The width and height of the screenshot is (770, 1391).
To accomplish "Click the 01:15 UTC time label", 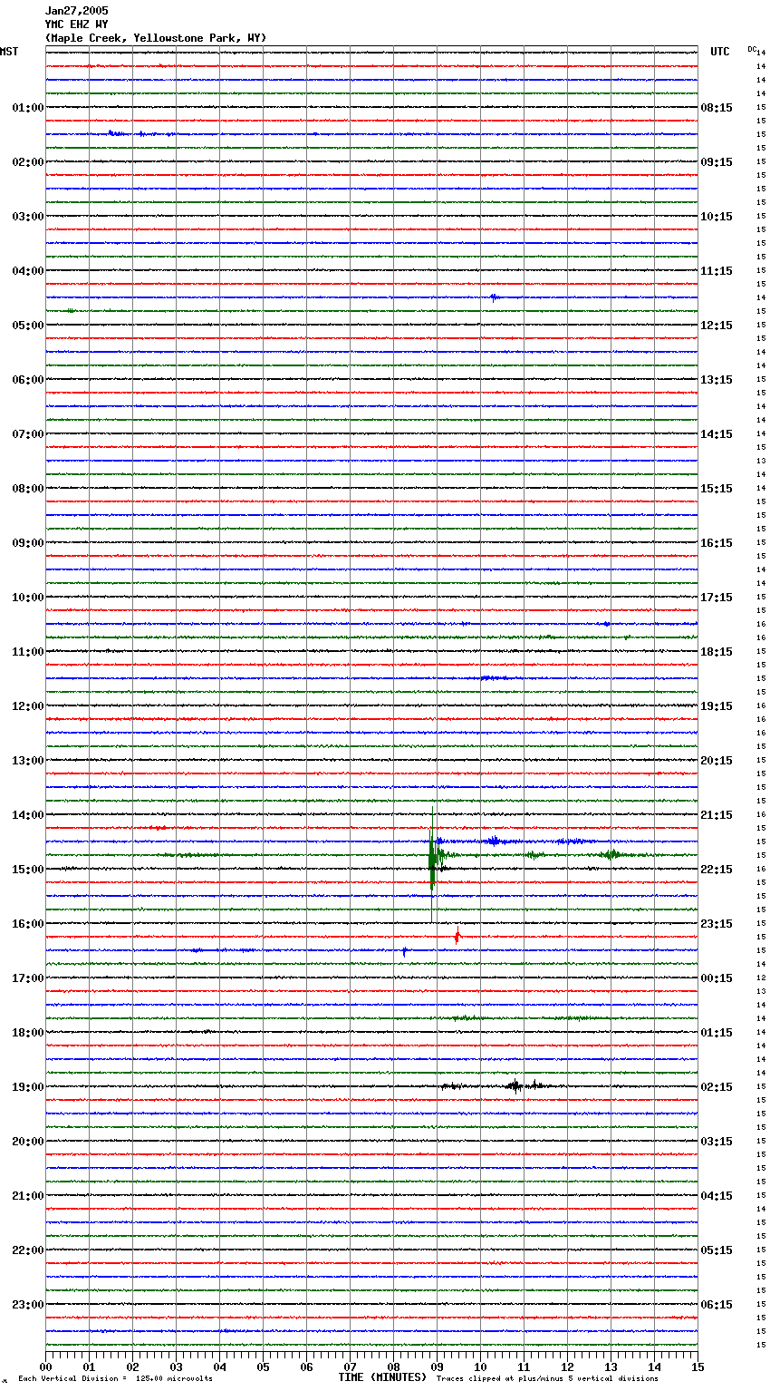I will pos(717,1033).
